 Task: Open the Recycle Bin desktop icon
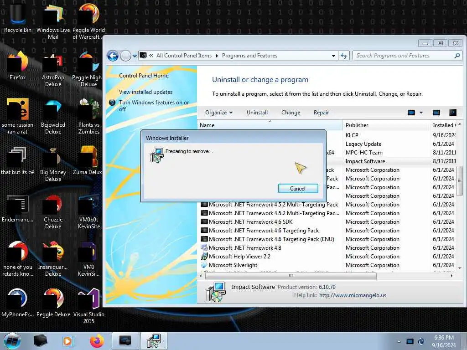click(18, 18)
